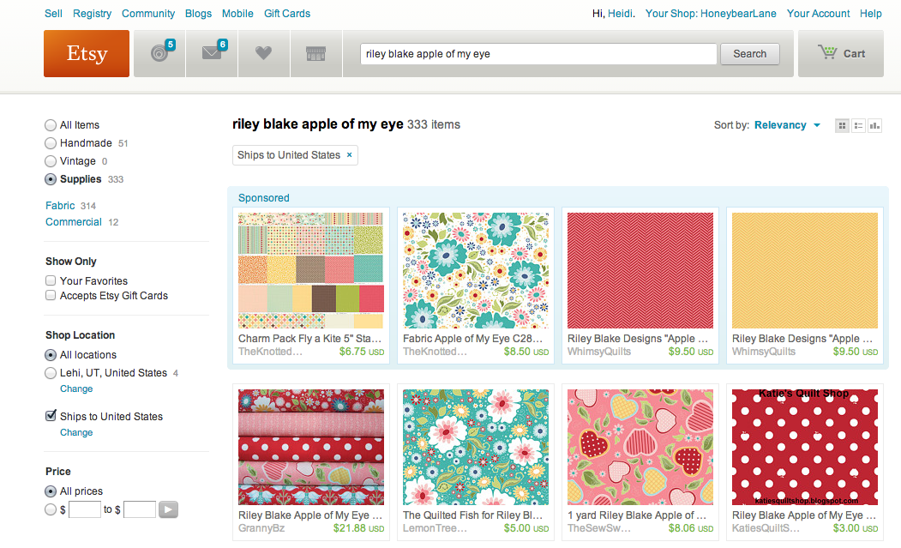Screen dimensions: 901x548
Task: Check the Your Favorites checkbox
Action: click(51, 280)
